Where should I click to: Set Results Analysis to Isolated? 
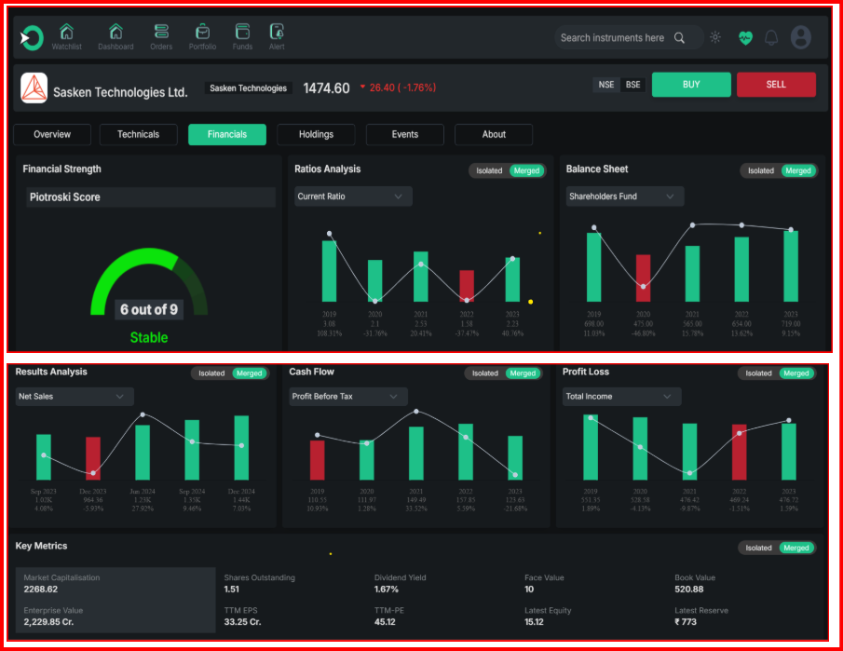211,373
